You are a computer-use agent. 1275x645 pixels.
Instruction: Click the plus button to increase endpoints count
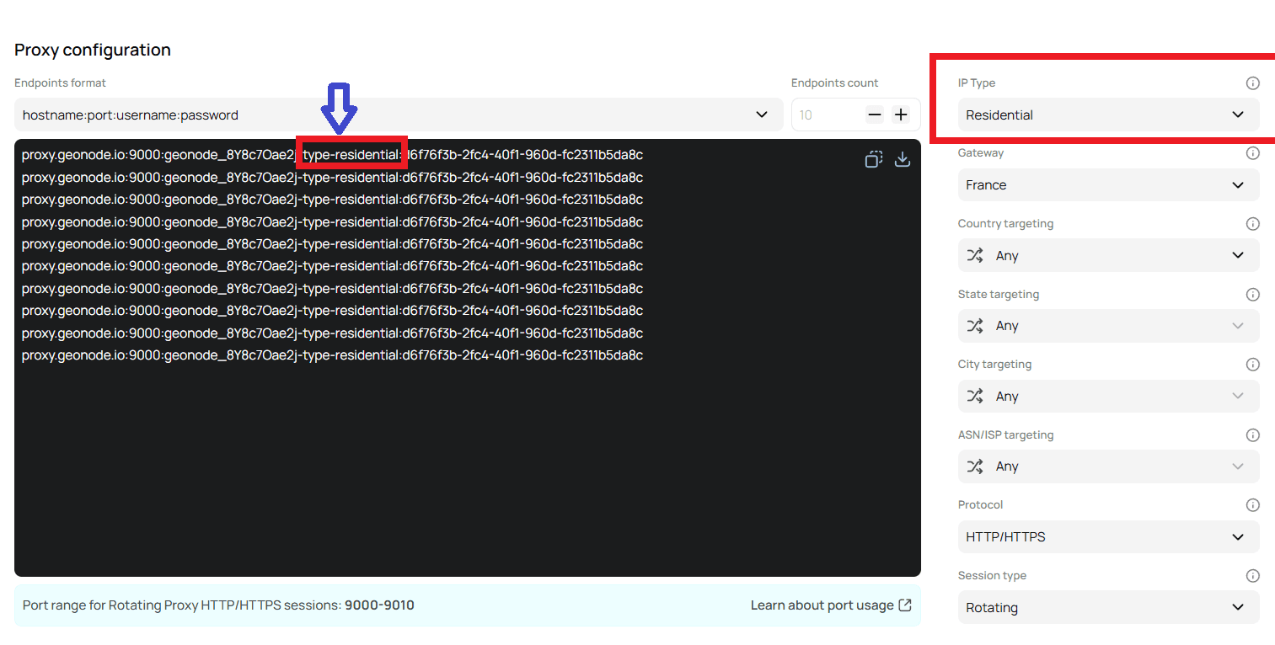click(901, 115)
